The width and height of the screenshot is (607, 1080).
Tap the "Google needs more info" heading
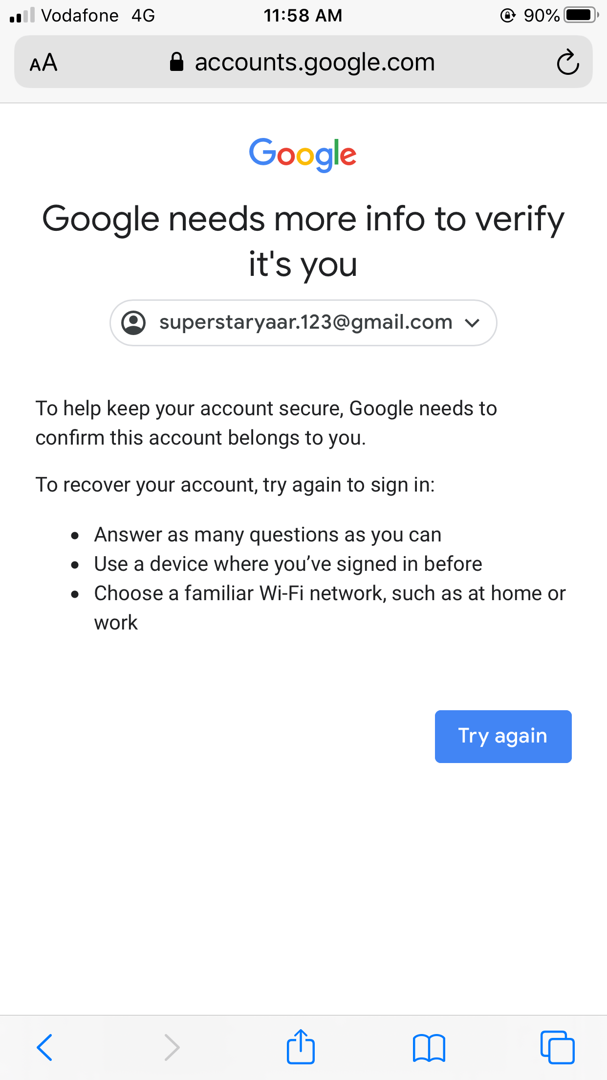(x=303, y=241)
